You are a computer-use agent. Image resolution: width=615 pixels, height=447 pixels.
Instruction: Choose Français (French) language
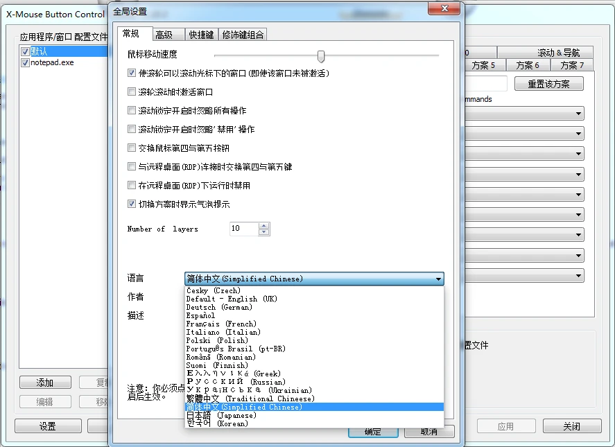pos(314,324)
